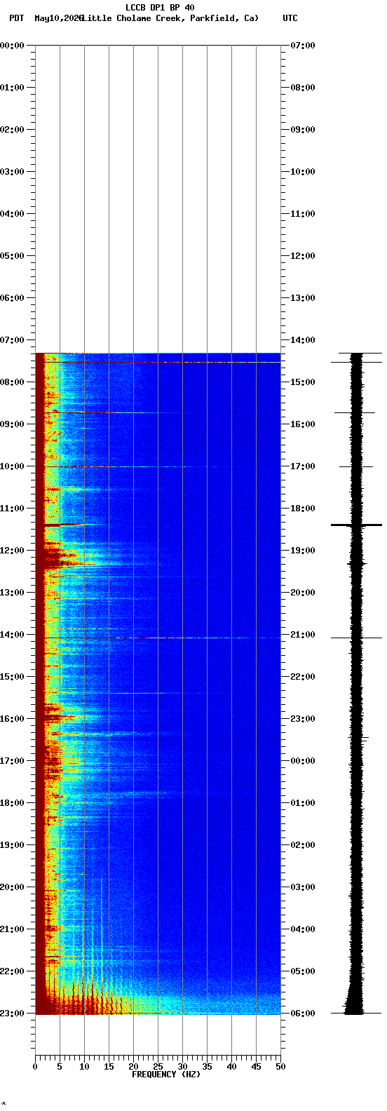Pick the 17:00 label on the UTC axis
This screenshot has width=387, height=1111.
303,466
